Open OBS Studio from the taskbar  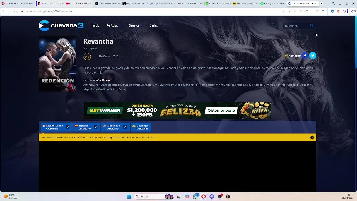click(220, 197)
